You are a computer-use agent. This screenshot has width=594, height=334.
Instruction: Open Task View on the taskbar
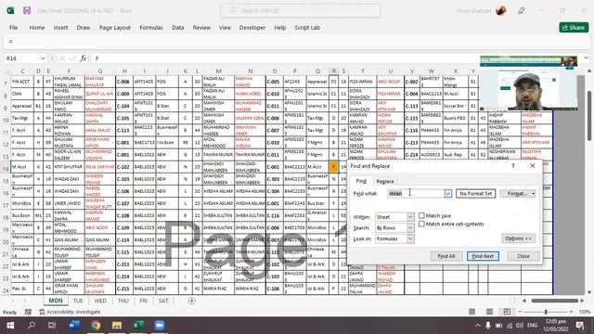click(52, 326)
